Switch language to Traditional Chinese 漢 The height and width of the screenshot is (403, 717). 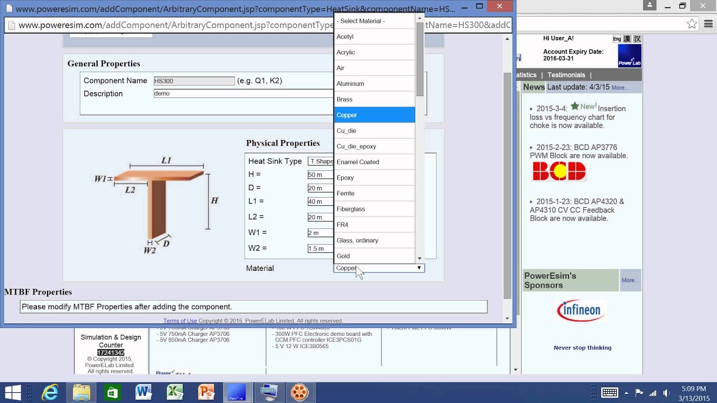627,39
